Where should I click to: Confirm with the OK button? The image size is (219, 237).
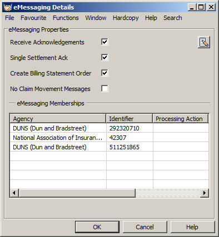97,227
